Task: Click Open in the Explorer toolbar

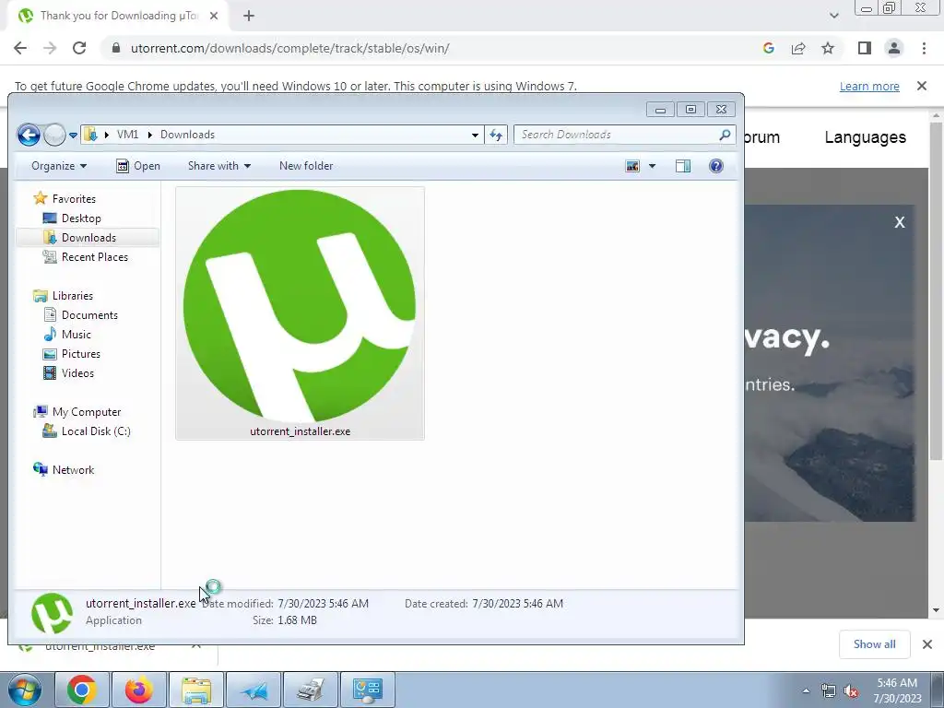Action: tap(138, 166)
